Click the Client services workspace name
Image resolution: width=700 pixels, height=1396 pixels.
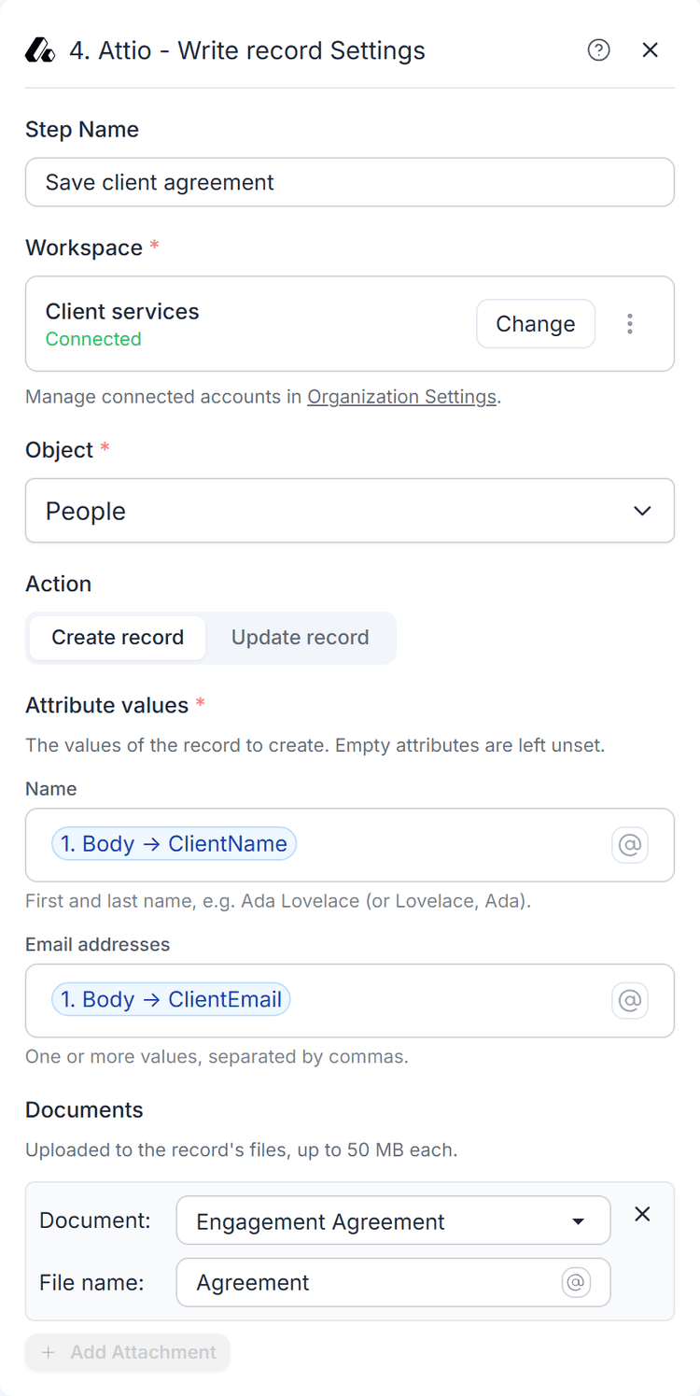(x=122, y=312)
